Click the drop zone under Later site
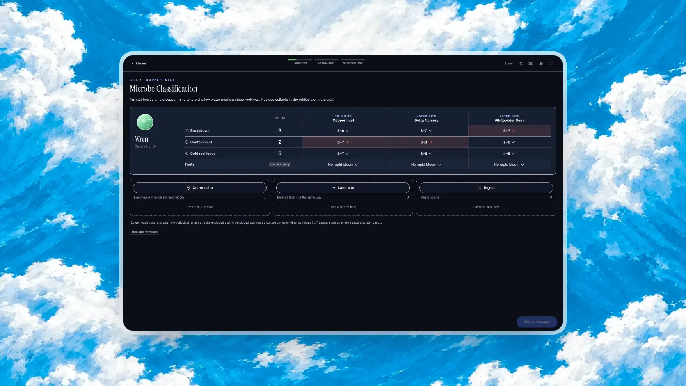The image size is (686, 386). click(343, 207)
